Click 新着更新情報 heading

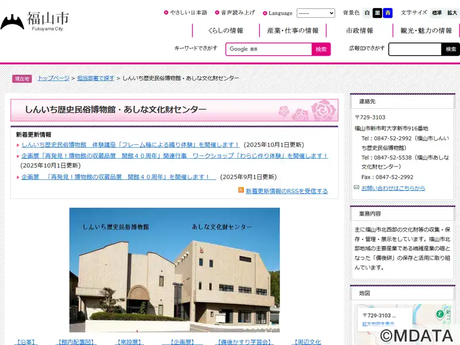[34, 135]
